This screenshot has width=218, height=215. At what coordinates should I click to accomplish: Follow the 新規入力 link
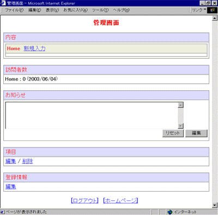click(34, 48)
